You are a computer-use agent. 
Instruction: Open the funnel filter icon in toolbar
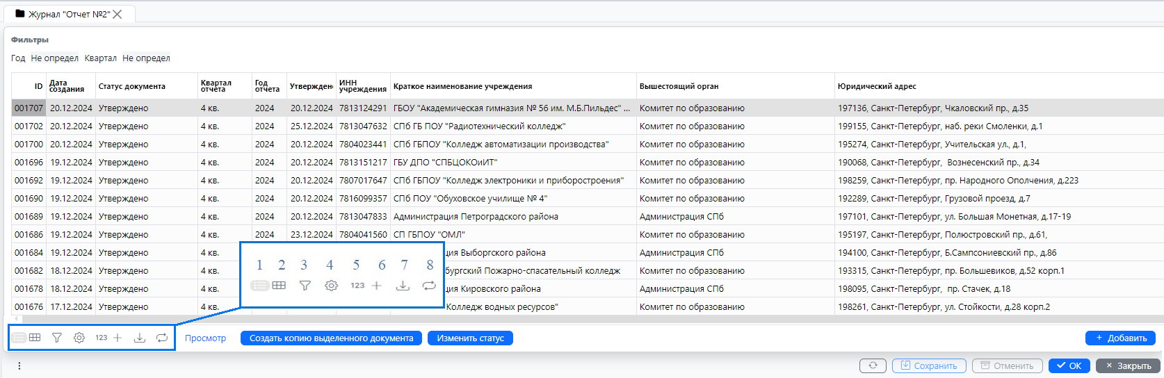pos(57,338)
